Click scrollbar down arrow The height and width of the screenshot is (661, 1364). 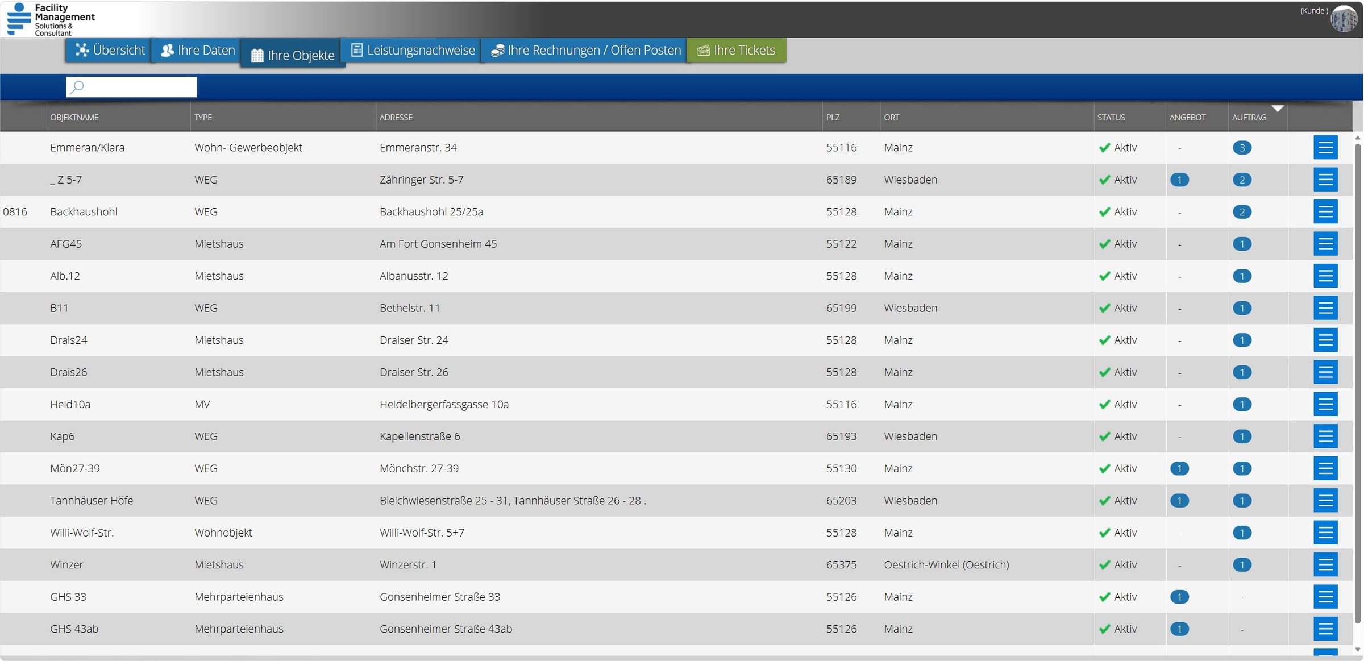(x=1358, y=650)
